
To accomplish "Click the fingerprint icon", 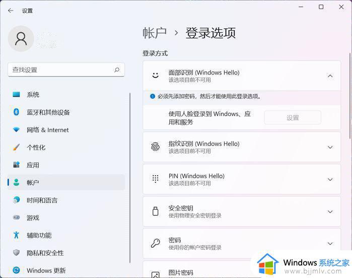I will pyautogui.click(x=155, y=147).
